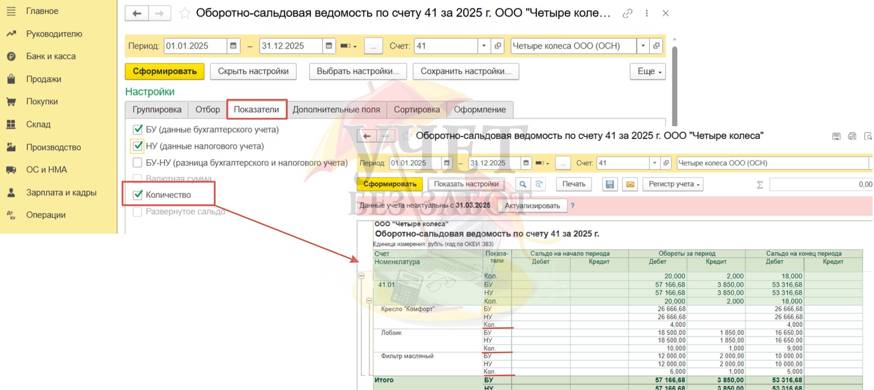Click the end date field 31.12.2025
Screen dimensions: 874x390
291,46
